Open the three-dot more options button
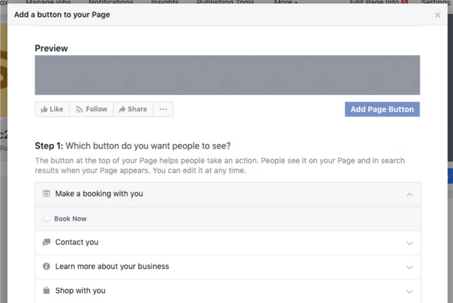The width and height of the screenshot is (453, 303). [x=163, y=109]
